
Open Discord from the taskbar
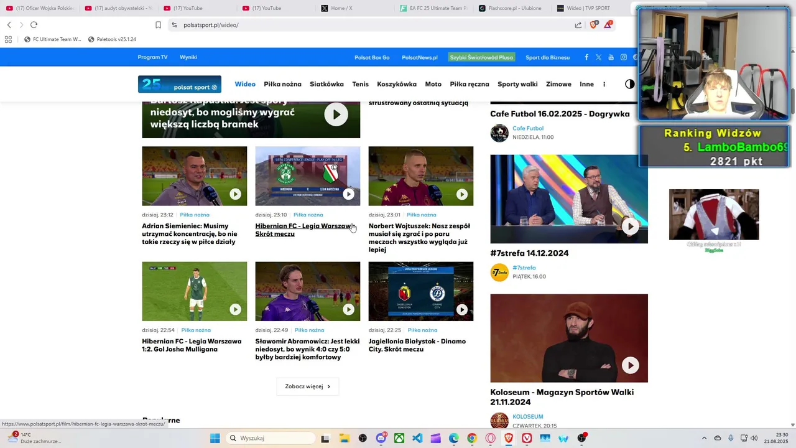tap(381, 438)
